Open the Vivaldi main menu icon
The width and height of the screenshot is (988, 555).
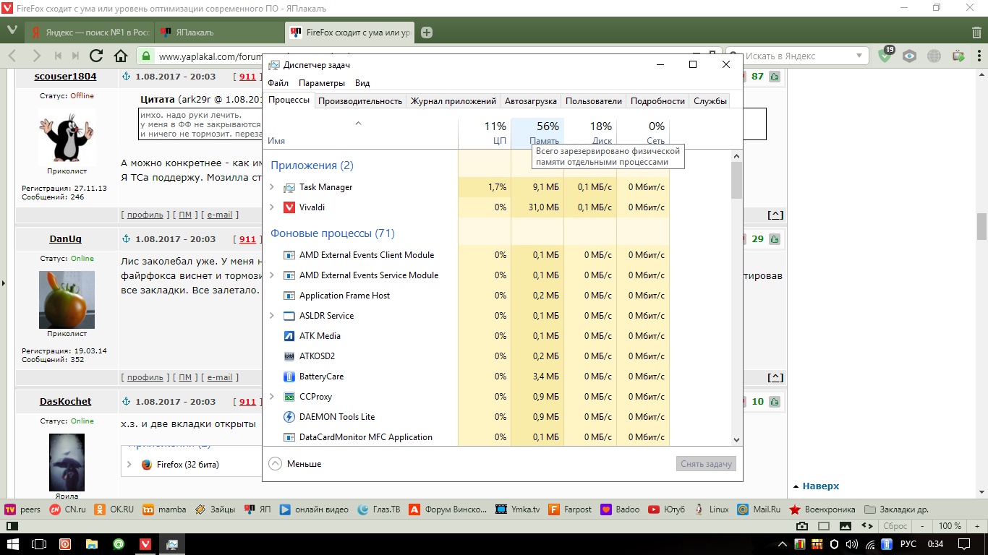coord(12,30)
